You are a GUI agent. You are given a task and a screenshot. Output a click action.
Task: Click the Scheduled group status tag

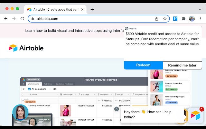point(30,102)
